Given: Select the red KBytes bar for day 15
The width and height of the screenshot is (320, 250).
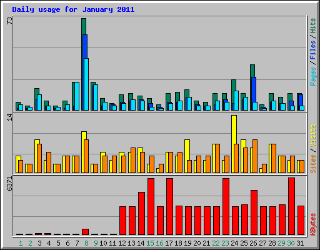Looking at the screenshot, I should tap(151, 207).
